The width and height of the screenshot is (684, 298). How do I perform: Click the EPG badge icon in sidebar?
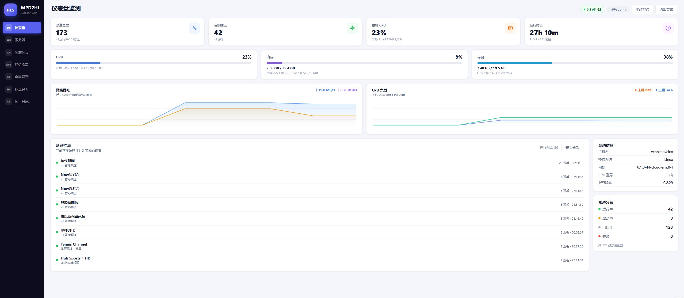(x=9, y=64)
